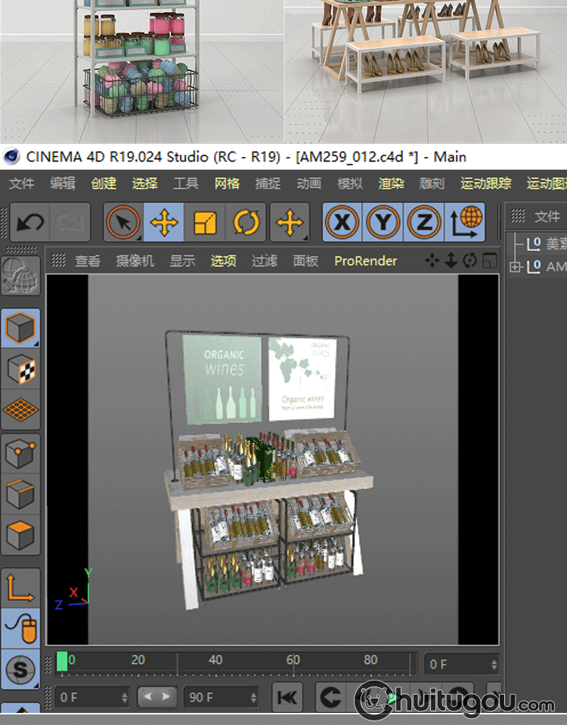Switch to Texture mode in left sidebar
Viewport: 567px width, 725px height.
20,370
